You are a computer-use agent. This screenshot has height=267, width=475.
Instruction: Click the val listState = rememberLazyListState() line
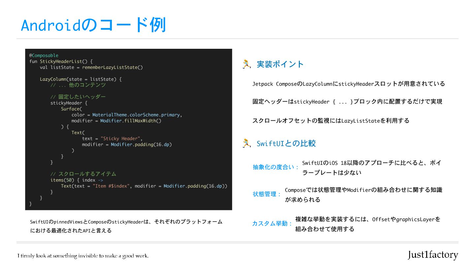click(x=91, y=67)
